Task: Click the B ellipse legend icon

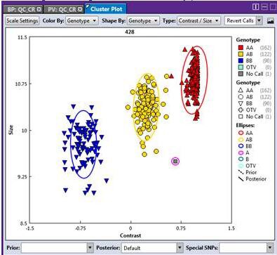Action: (241, 159)
